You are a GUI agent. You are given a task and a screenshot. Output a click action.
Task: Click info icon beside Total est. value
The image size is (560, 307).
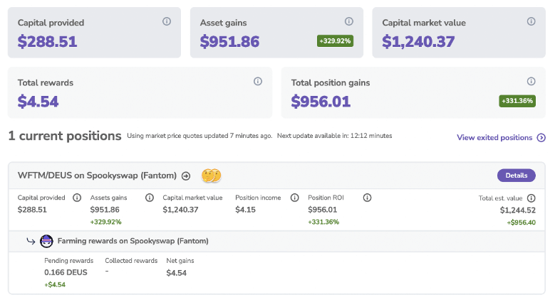click(x=531, y=198)
